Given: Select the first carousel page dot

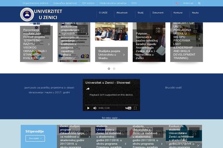Looking at the screenshot, I should click(109, 68).
